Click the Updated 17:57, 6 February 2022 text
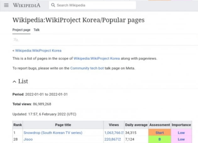 tap(44, 114)
